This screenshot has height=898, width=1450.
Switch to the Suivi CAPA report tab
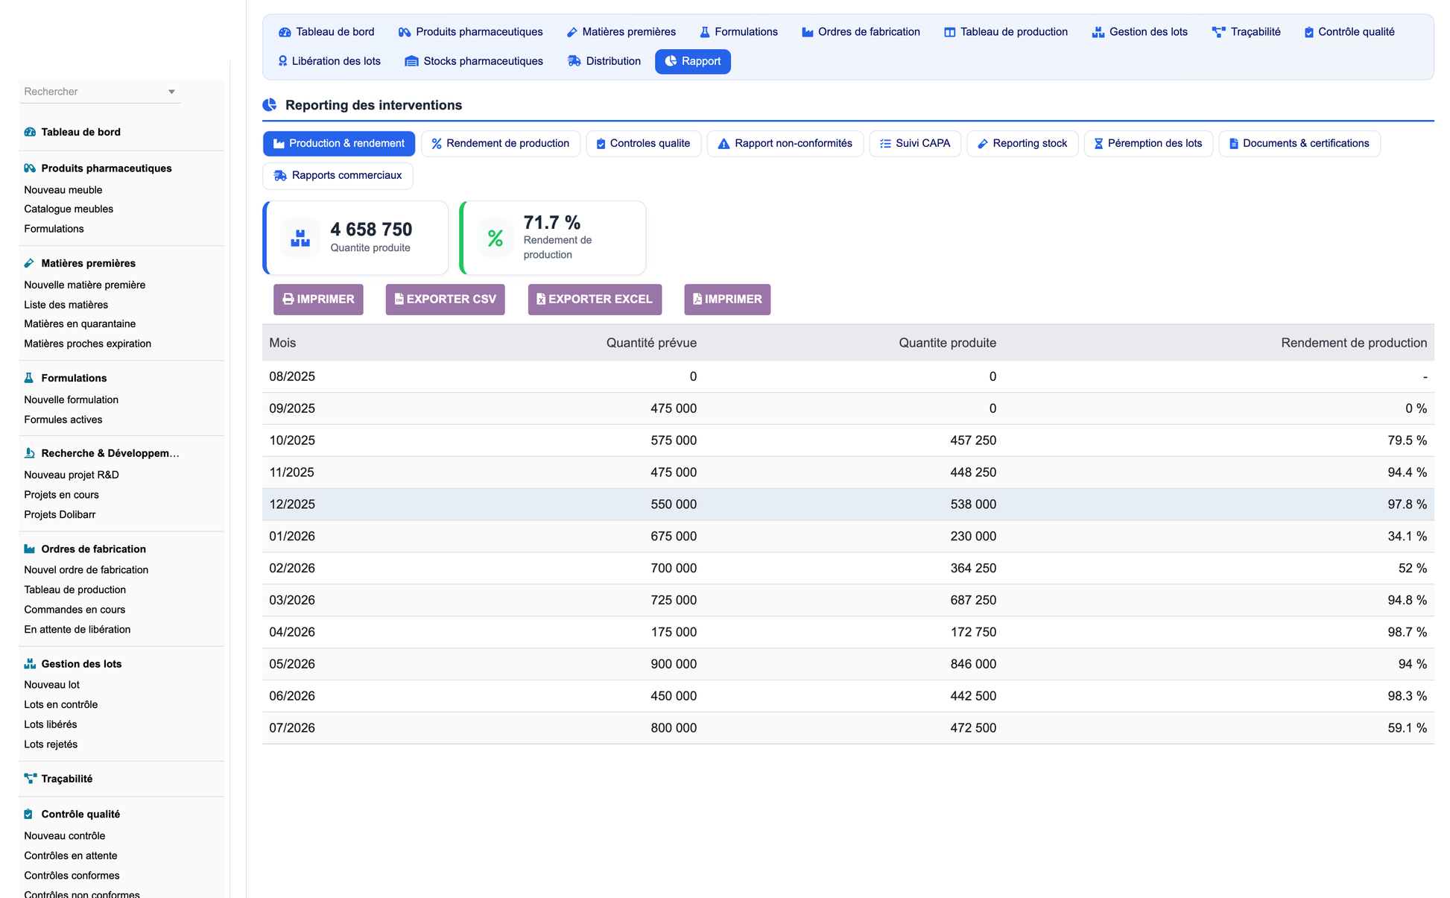click(915, 143)
